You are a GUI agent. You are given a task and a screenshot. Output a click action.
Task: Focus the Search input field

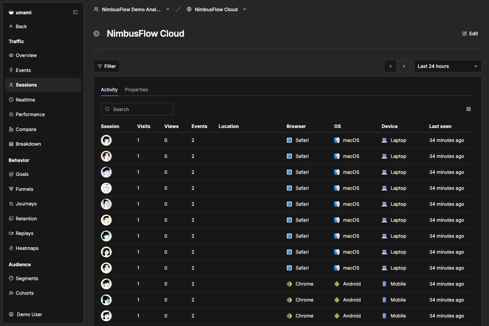click(137, 109)
